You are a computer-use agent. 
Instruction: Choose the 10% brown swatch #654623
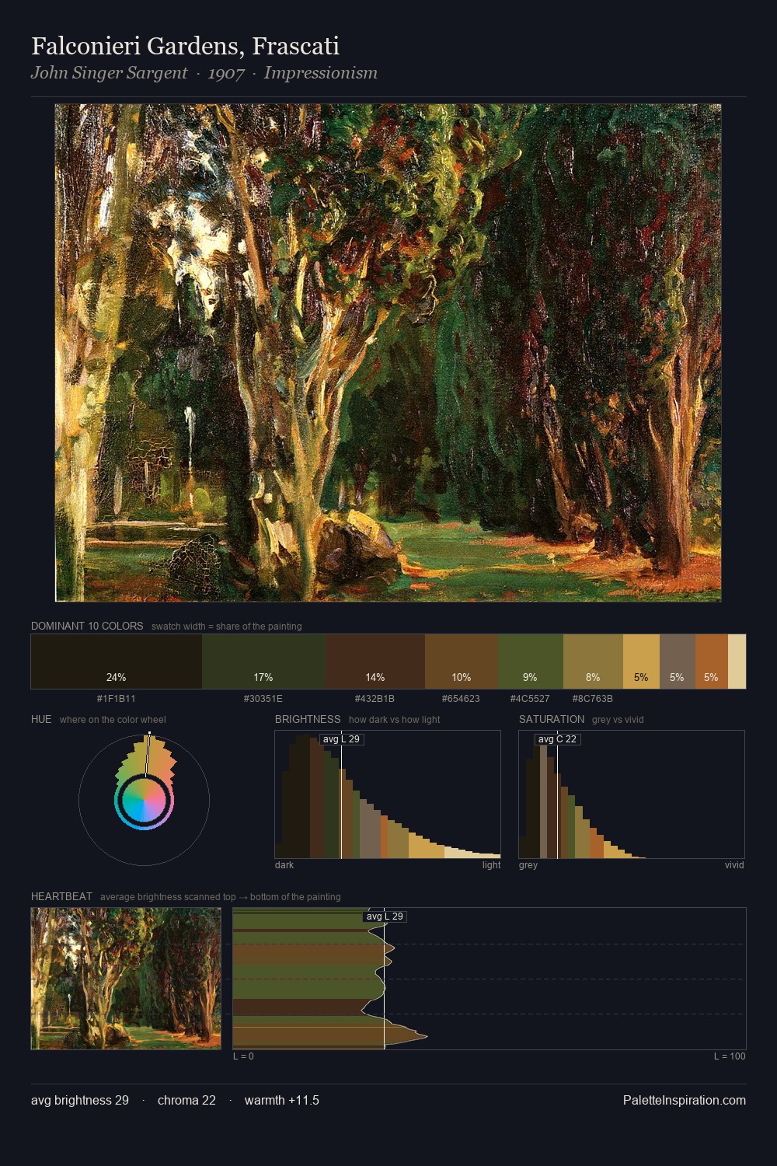click(462, 662)
